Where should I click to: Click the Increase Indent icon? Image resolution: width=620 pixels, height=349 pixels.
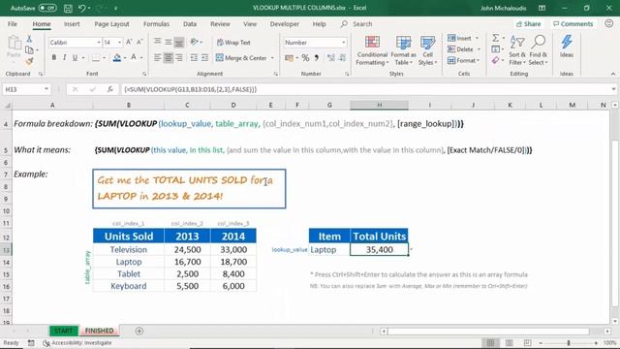[x=204, y=58]
